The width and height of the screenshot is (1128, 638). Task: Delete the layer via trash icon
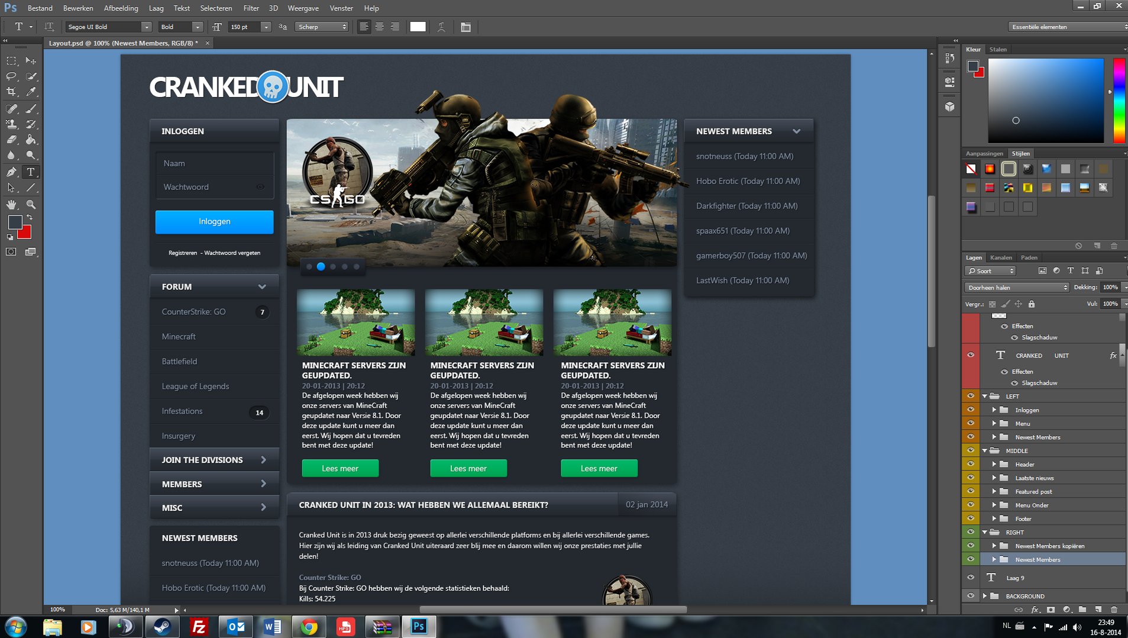tap(1114, 609)
